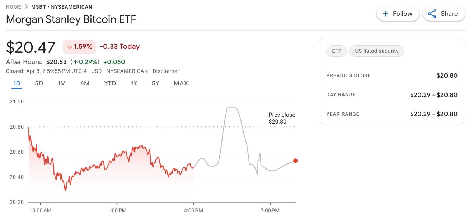Open the MAX time range
473x222 pixels.
(x=181, y=83)
